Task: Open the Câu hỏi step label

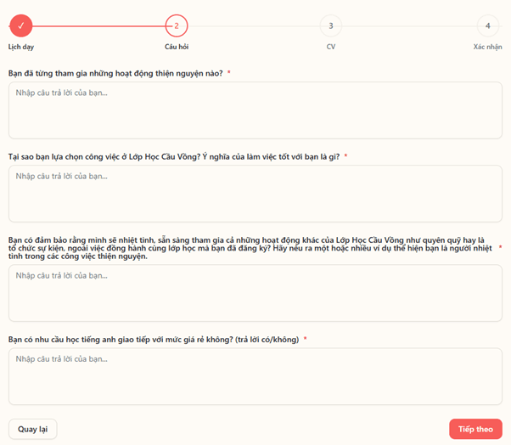Action: [177, 47]
